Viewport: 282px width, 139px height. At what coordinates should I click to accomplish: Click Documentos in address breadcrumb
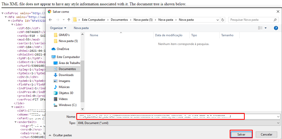[119, 20]
